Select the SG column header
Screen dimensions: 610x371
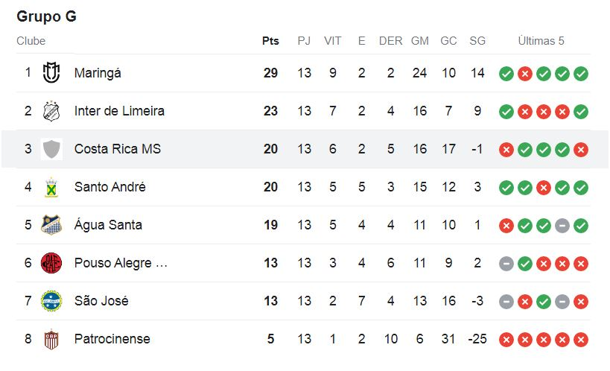pyautogui.click(x=477, y=41)
